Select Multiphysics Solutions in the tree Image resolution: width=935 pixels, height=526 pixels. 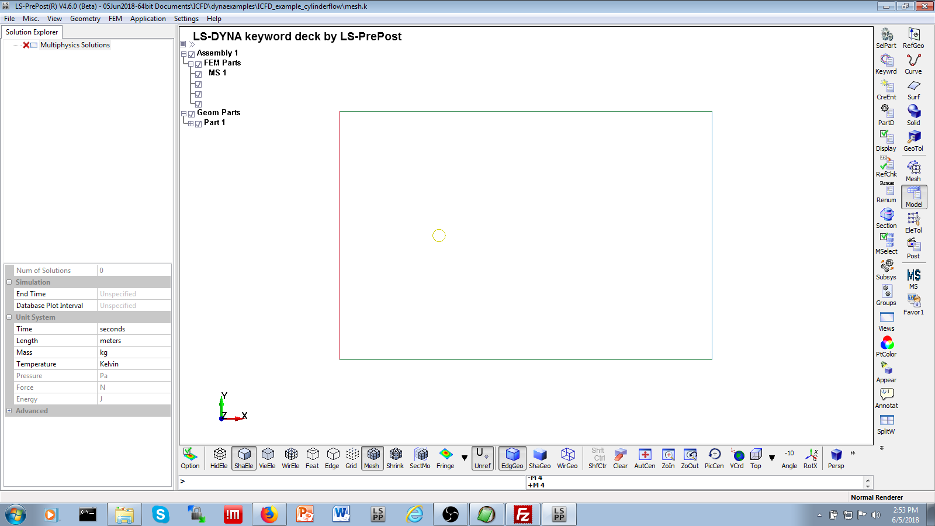pos(75,45)
